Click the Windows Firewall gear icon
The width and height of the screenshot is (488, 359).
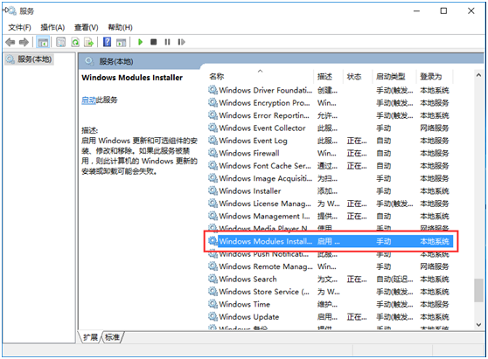(213, 153)
